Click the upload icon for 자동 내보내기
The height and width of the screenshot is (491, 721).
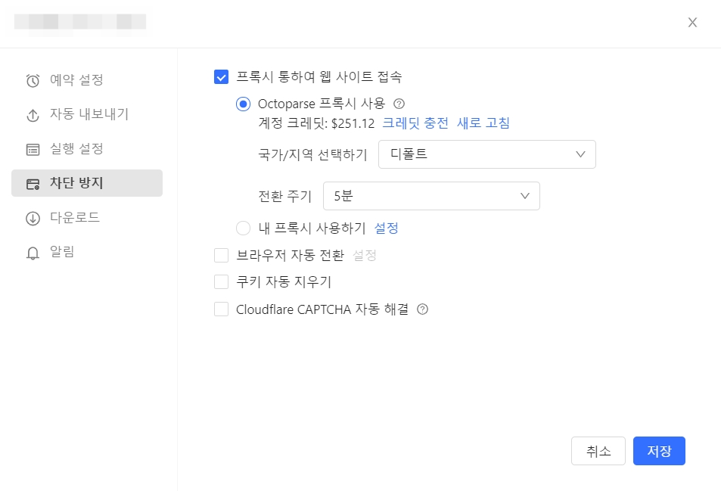[x=33, y=115]
